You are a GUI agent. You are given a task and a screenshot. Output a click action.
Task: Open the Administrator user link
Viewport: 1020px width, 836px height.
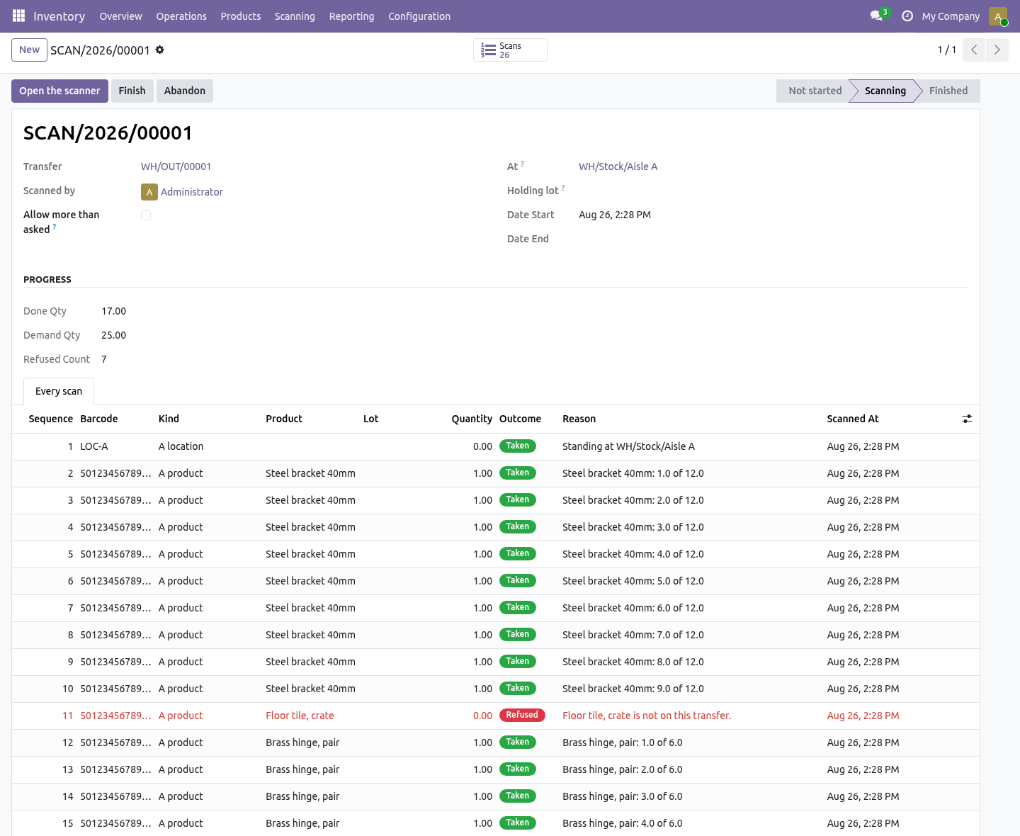tap(192, 192)
